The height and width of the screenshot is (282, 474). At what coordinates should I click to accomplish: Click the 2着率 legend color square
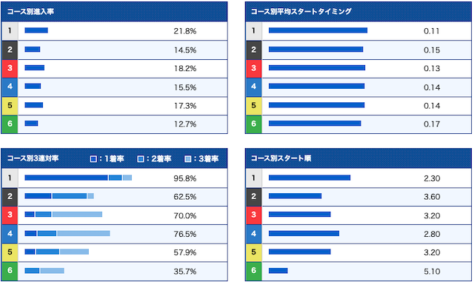click(141, 158)
